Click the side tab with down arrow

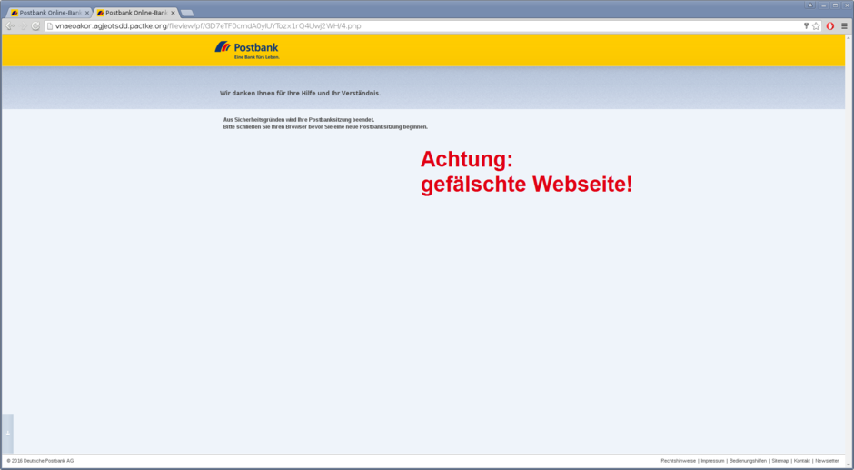[x=7, y=434]
